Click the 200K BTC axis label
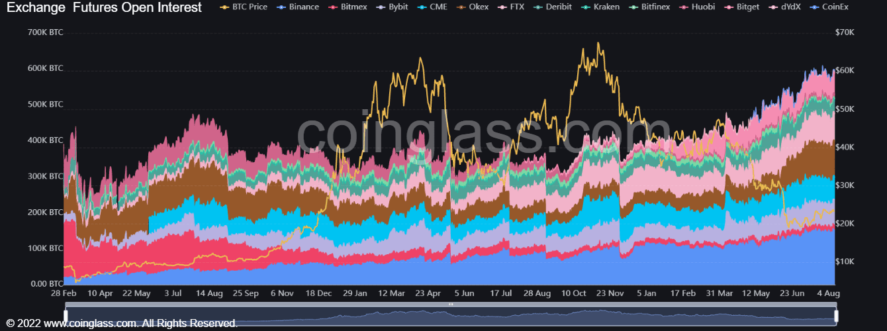Viewport: 887px width, 331px height. point(46,213)
